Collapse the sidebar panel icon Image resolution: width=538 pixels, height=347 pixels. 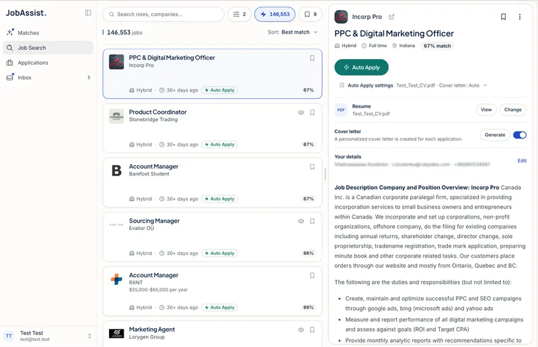click(88, 13)
